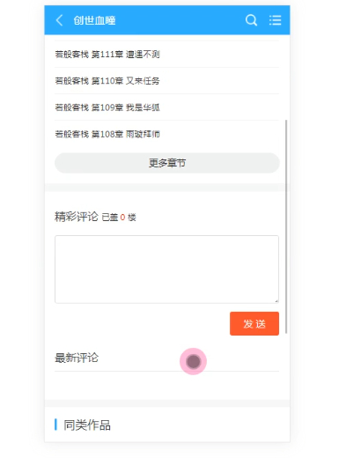
Task: Click the 精彩评论 heading text
Action: click(77, 217)
